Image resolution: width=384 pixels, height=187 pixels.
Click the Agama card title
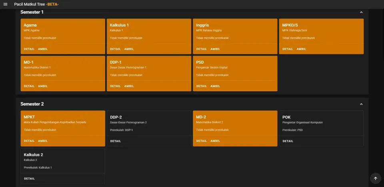pyautogui.click(x=30, y=25)
